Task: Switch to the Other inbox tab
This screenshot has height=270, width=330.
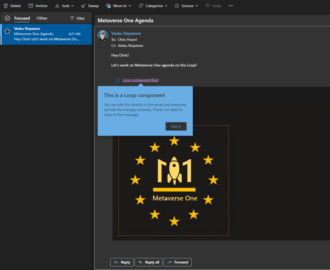Action: point(42,18)
